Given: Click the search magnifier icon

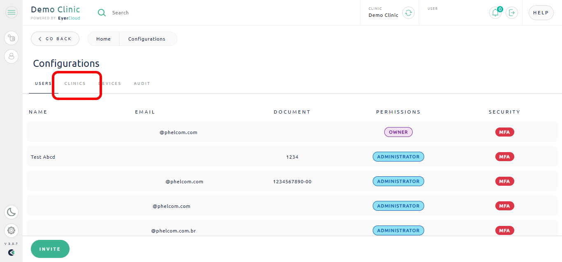Looking at the screenshot, I should point(102,13).
